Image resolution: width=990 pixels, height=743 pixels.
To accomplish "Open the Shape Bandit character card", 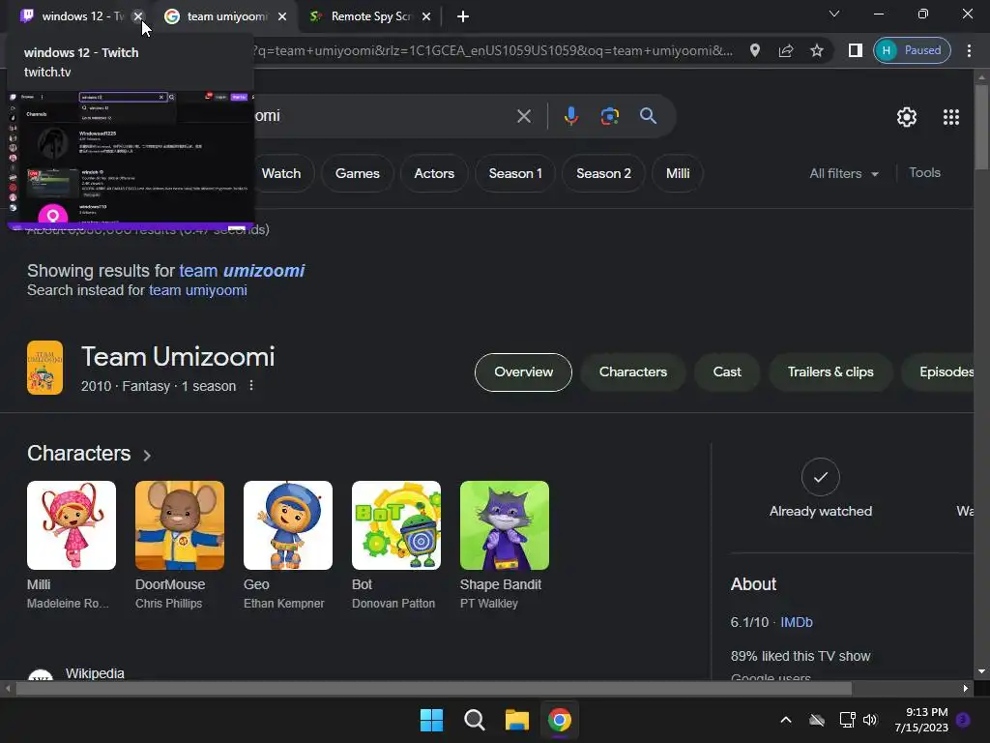I will tap(504, 546).
